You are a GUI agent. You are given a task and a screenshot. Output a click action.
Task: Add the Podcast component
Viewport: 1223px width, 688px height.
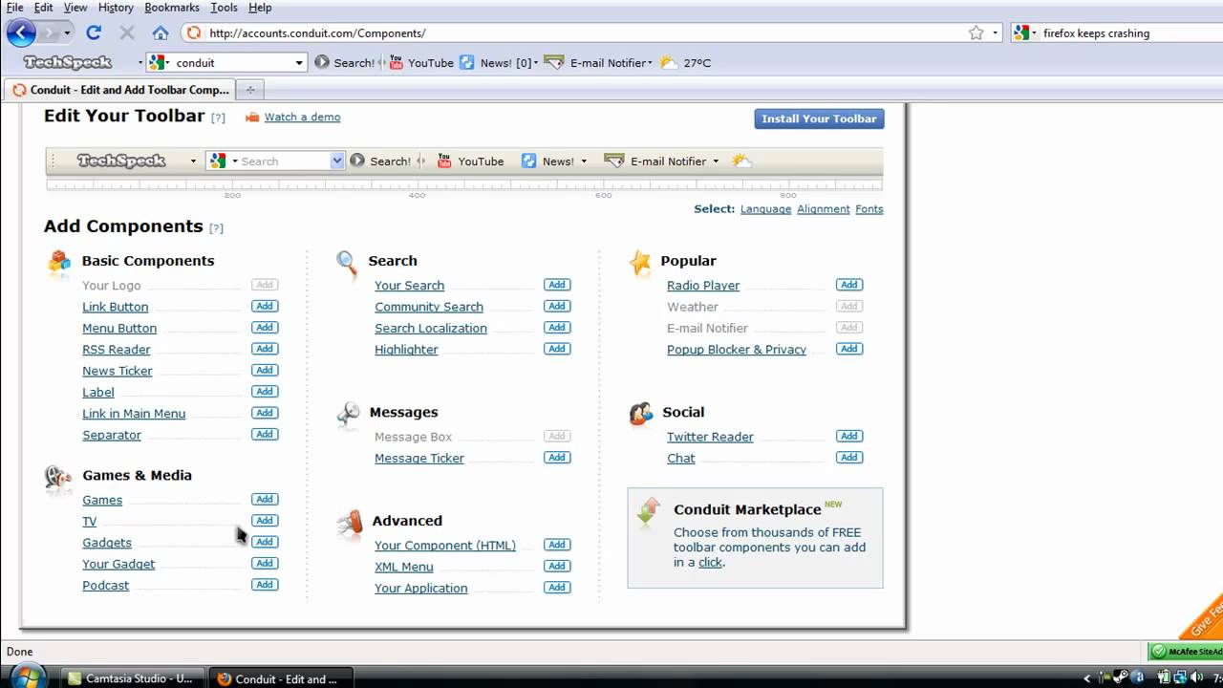(265, 584)
